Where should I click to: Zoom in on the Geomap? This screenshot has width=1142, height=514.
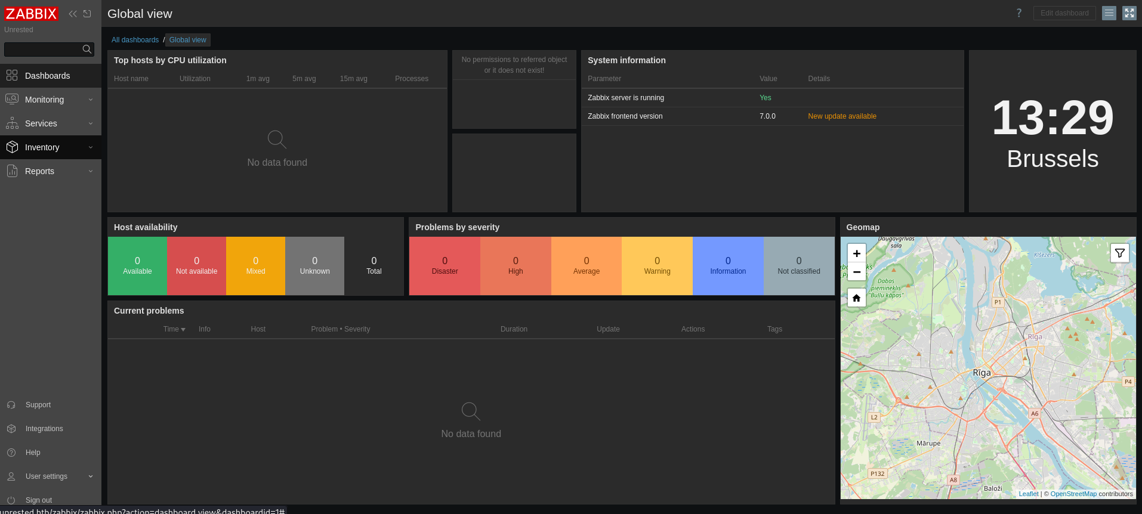point(857,253)
